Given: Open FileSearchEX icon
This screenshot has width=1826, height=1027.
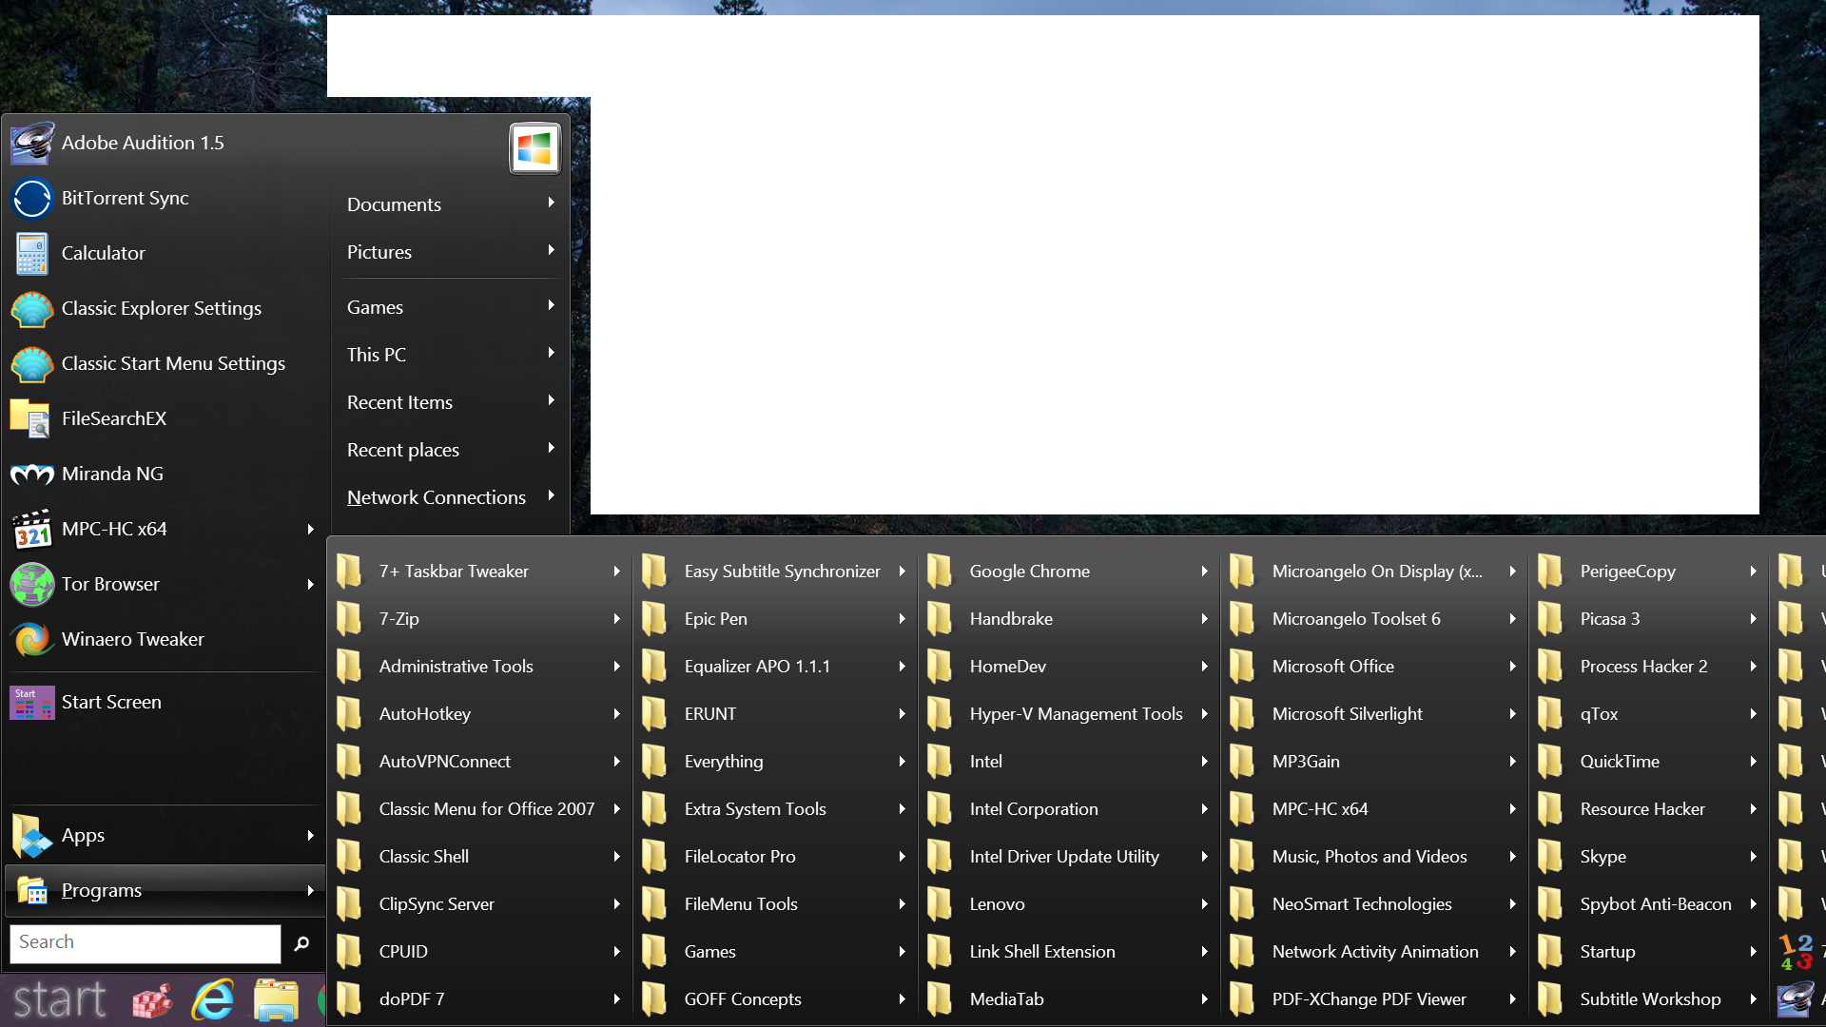Looking at the screenshot, I should tap(31, 419).
